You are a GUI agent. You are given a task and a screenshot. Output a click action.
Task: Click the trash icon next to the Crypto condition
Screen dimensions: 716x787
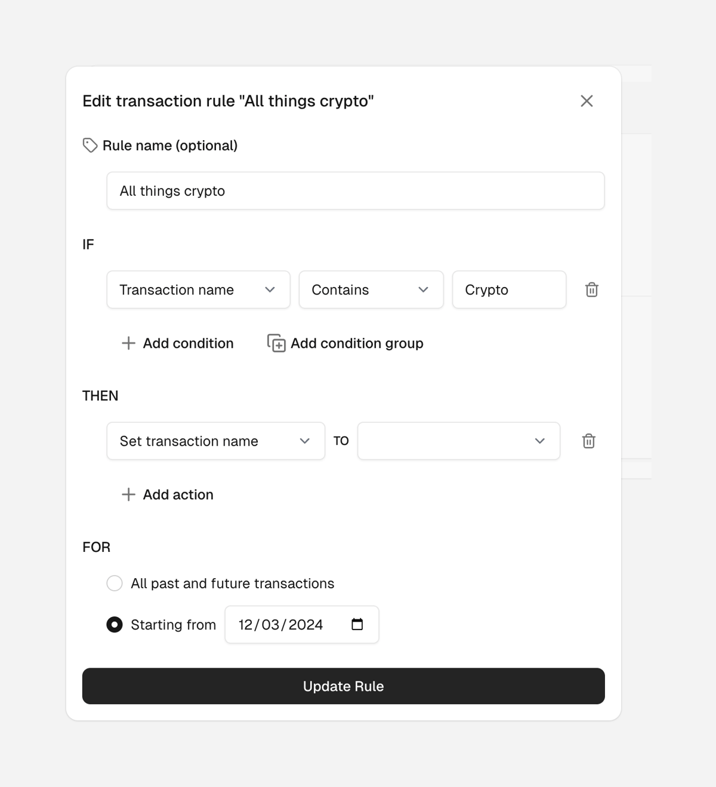click(591, 289)
